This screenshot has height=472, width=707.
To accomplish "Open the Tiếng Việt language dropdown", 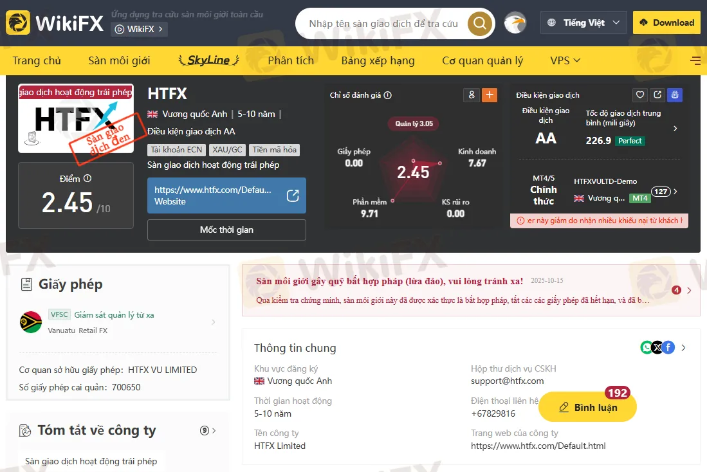I will [583, 23].
